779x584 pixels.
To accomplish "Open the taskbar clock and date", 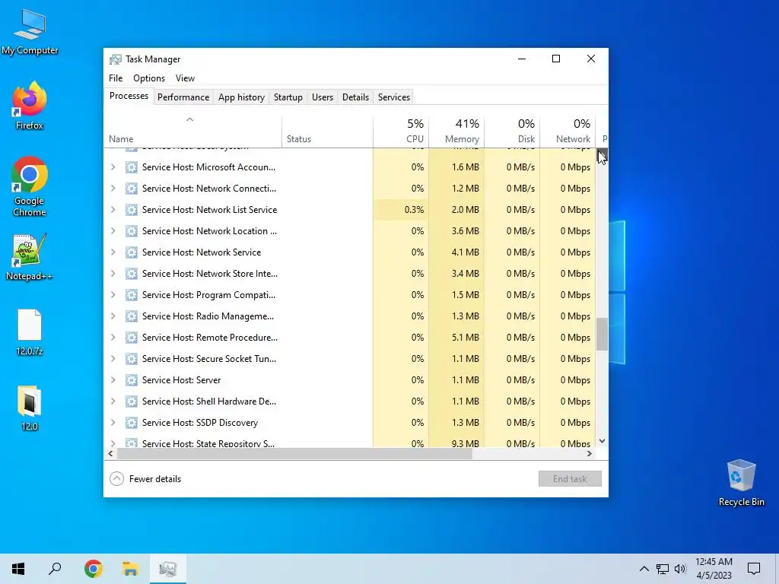I will click(x=714, y=569).
